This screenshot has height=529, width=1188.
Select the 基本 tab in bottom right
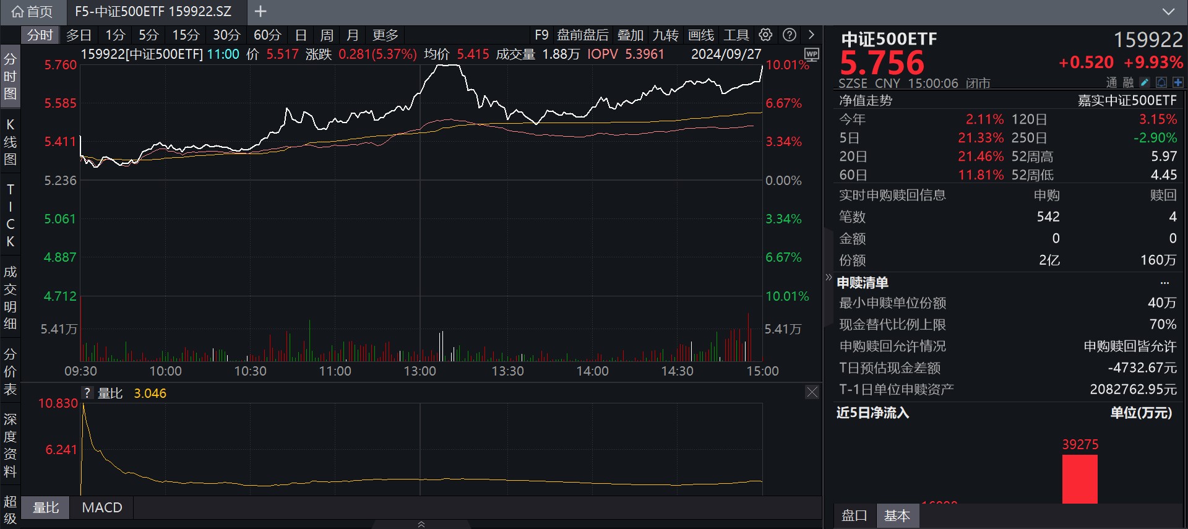897,515
